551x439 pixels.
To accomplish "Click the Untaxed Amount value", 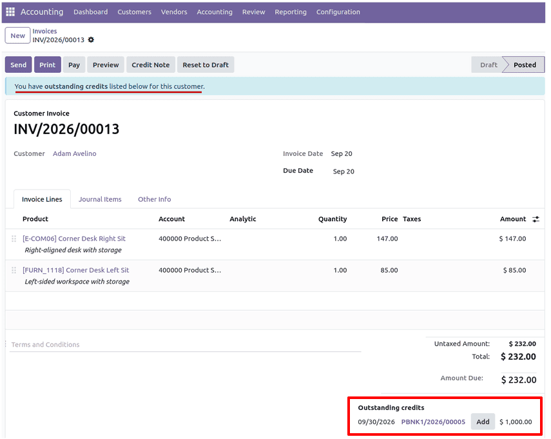I will [x=523, y=344].
